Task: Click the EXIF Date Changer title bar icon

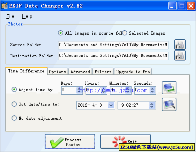Action: [x=4, y=6]
